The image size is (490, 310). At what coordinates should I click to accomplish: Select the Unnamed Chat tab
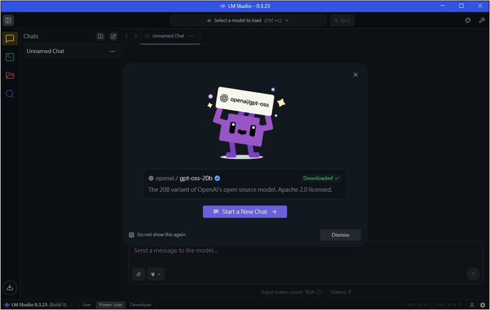[170, 36]
